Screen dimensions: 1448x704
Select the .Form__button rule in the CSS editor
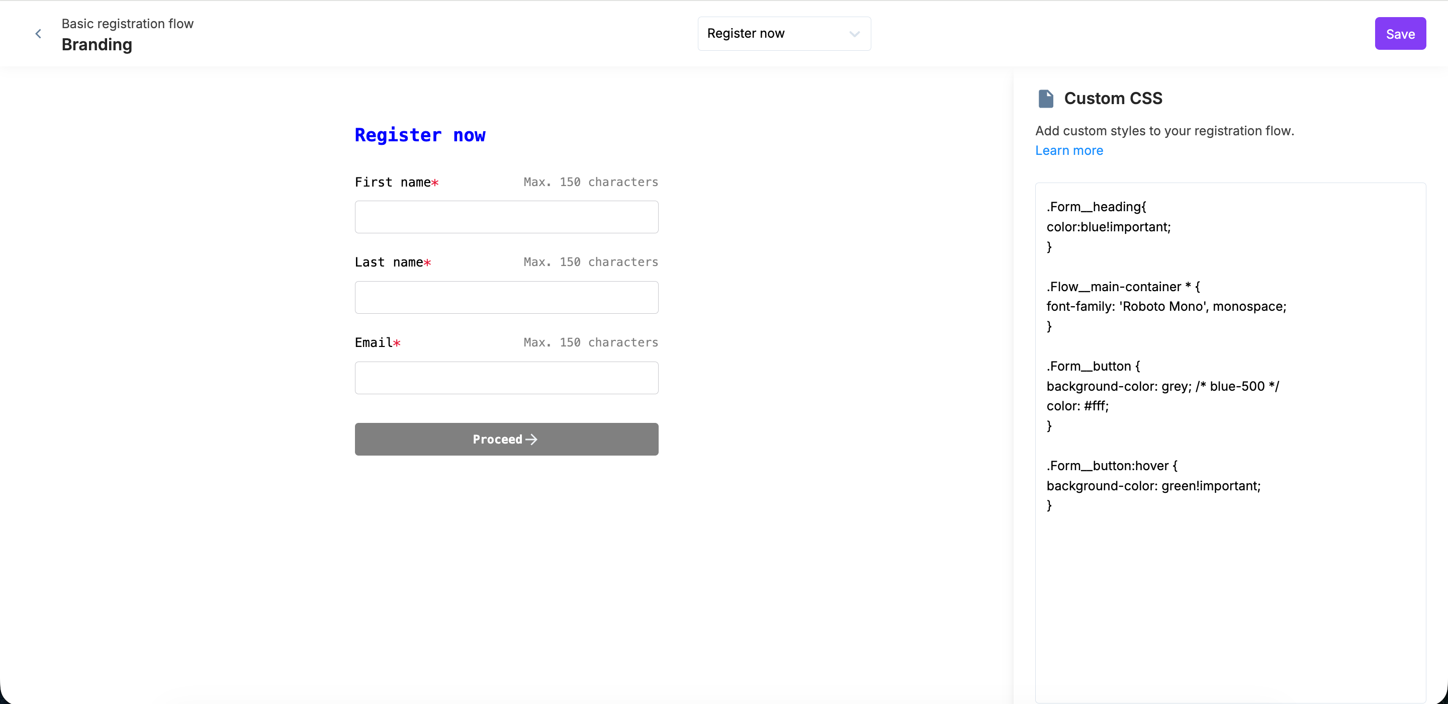pyautogui.click(x=1092, y=366)
